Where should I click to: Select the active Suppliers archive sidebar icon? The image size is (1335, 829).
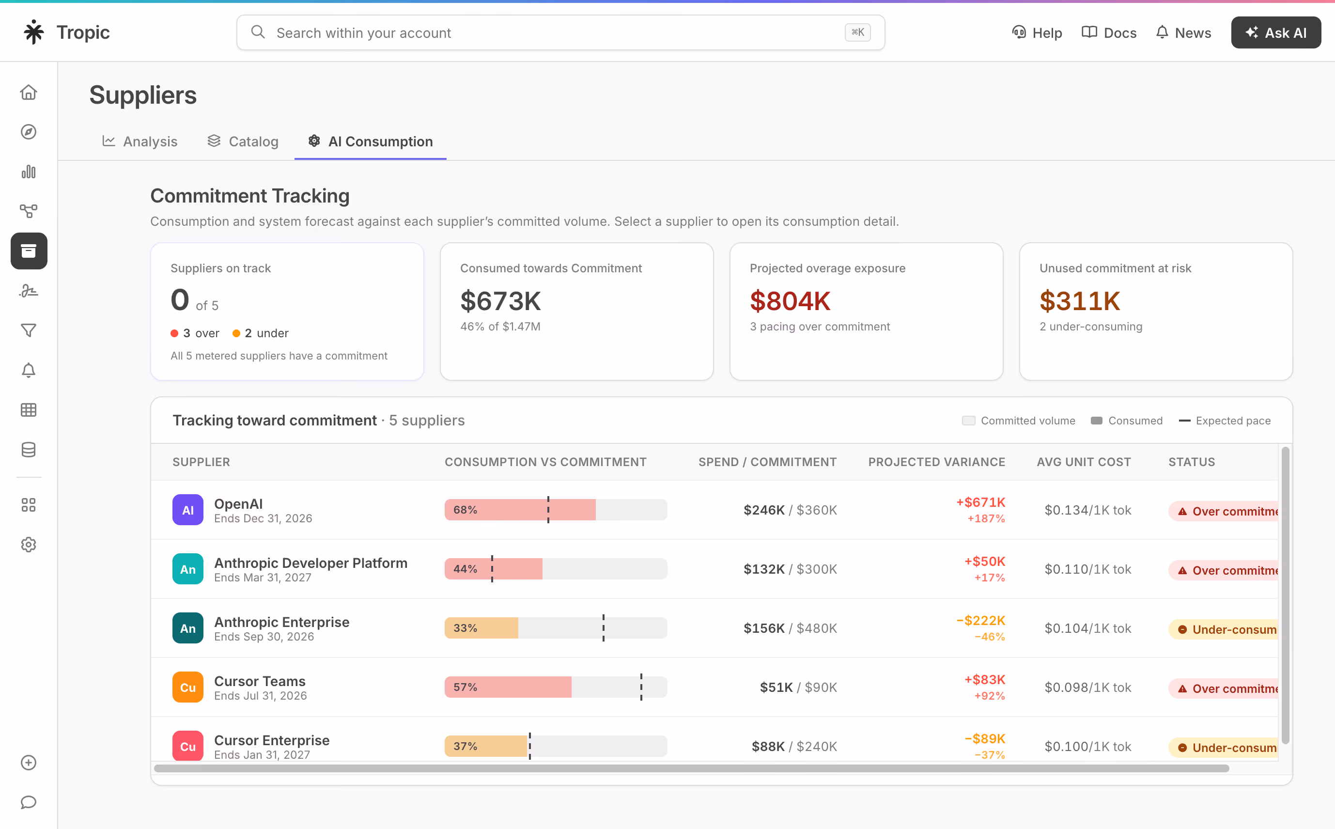[x=29, y=251]
